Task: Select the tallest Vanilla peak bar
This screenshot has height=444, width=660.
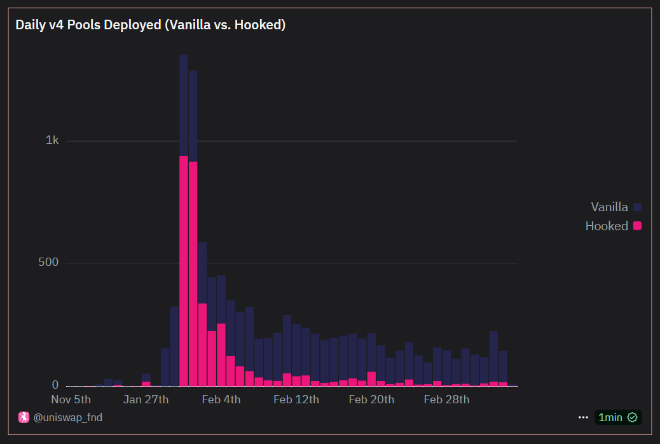Action: [184, 106]
